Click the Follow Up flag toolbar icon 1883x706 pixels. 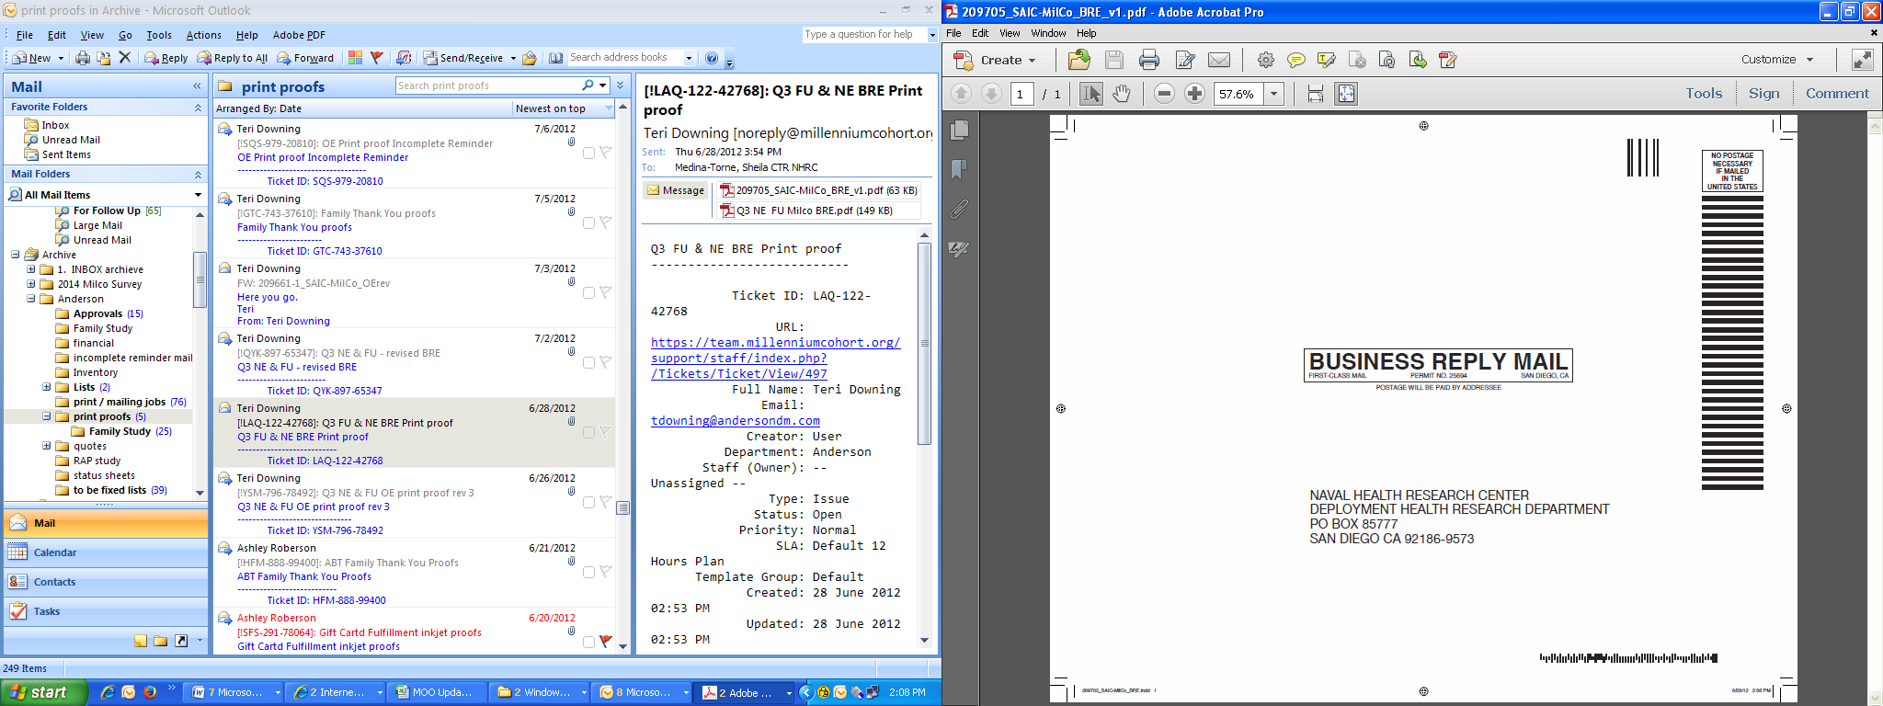(x=376, y=58)
